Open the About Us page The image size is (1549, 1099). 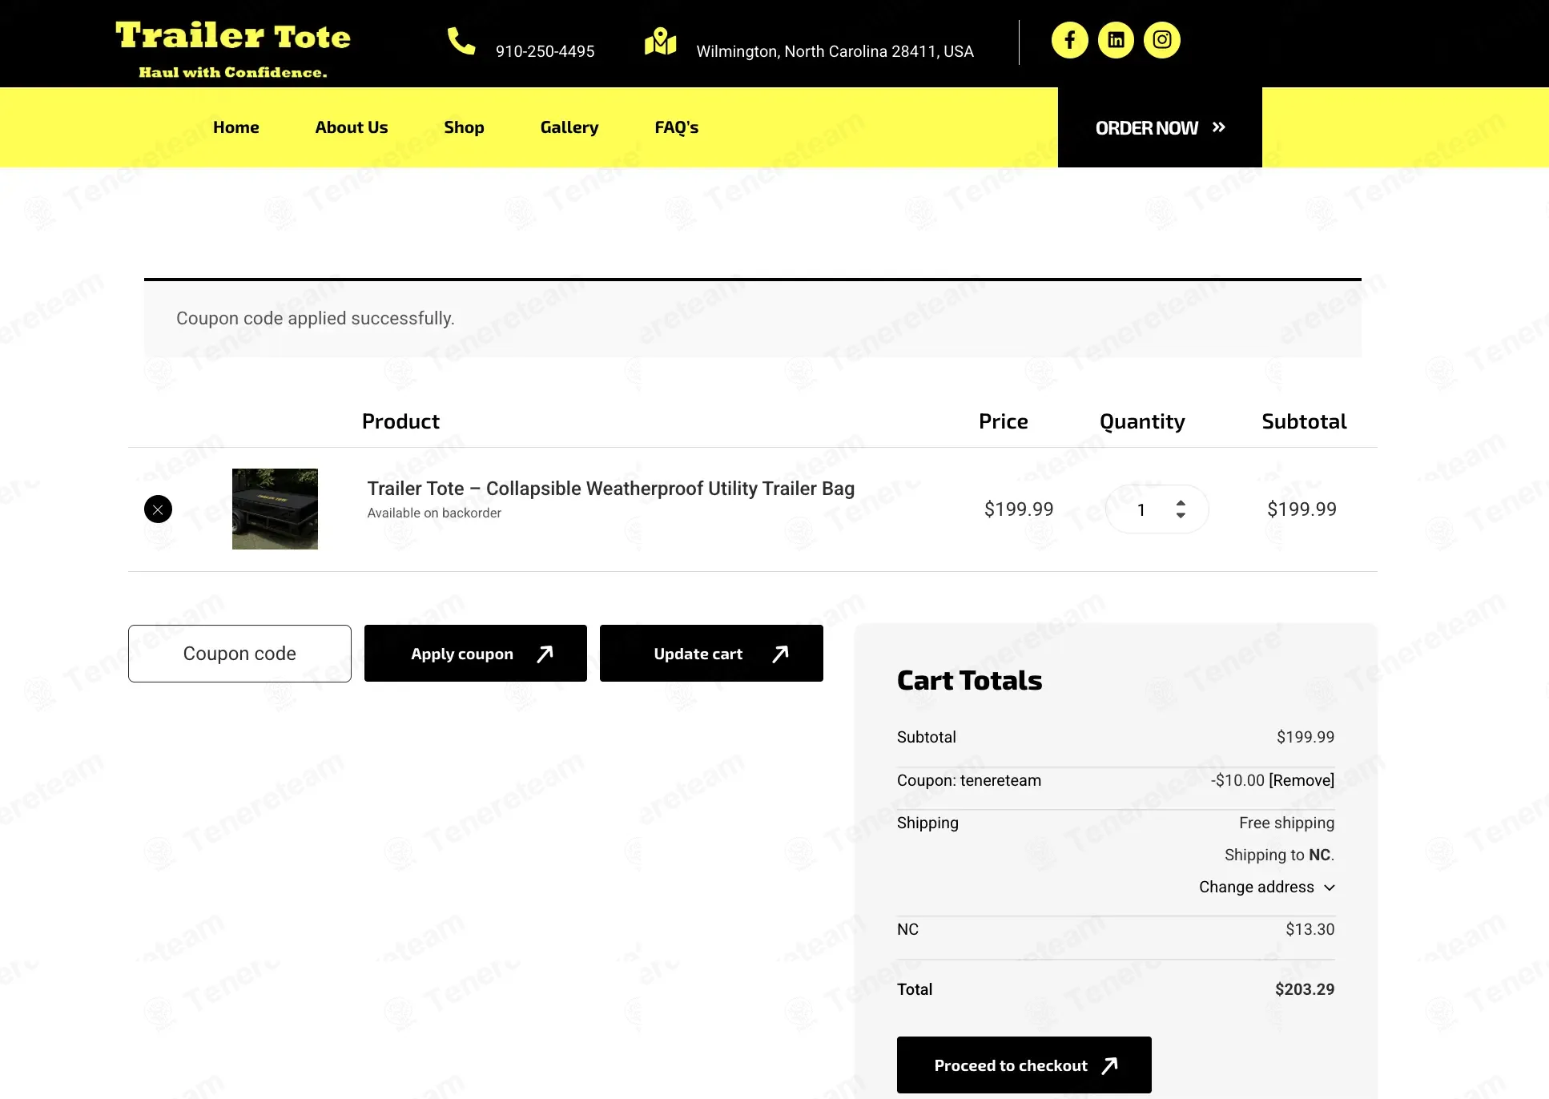tap(352, 127)
